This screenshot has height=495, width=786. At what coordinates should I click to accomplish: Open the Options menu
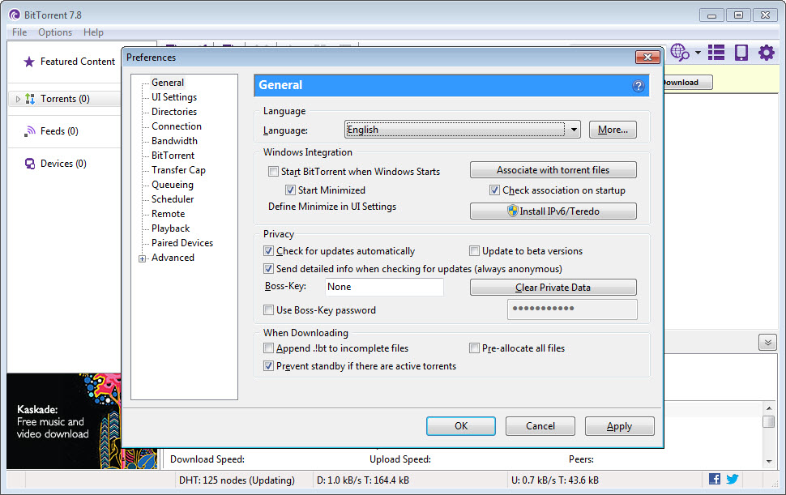click(x=55, y=32)
